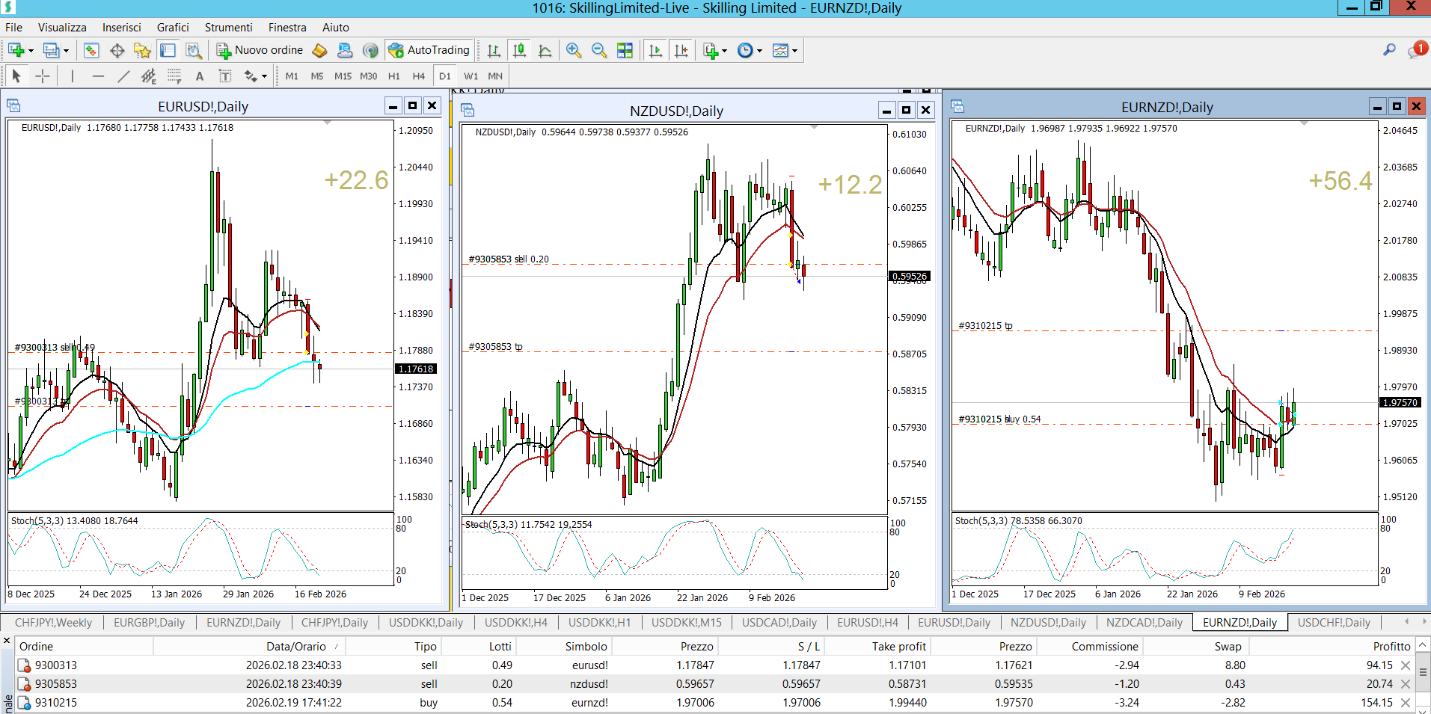Viewport: 1431px width, 714px height.
Task: Open the templates dropdown arrow
Action: point(794,51)
